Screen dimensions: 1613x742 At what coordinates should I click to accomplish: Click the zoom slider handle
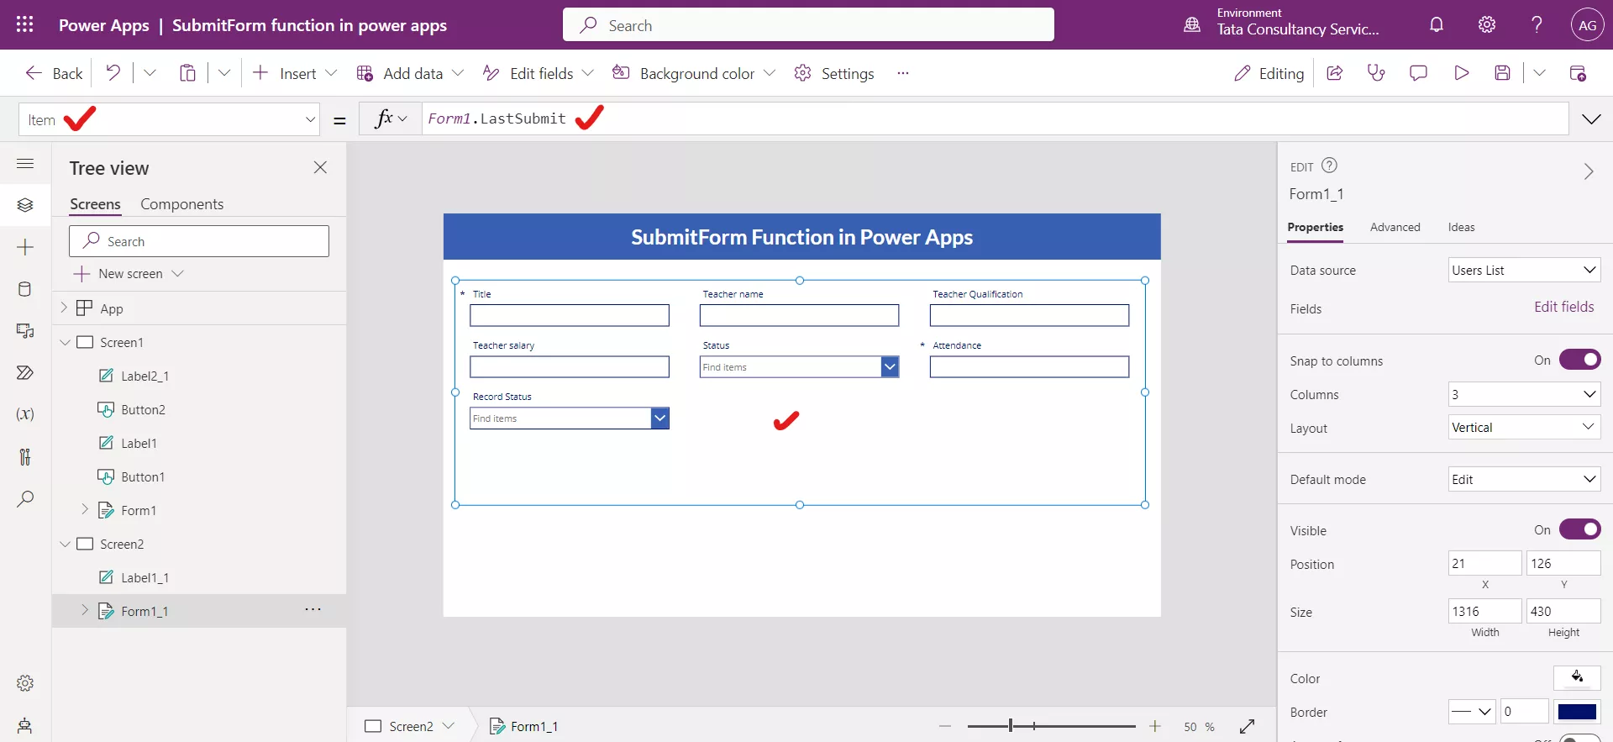(x=1011, y=726)
